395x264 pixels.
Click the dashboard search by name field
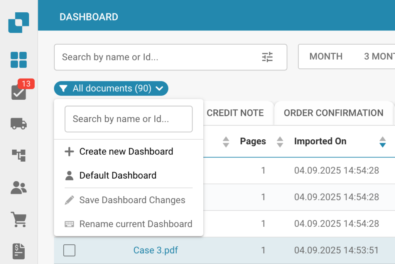[128, 119]
